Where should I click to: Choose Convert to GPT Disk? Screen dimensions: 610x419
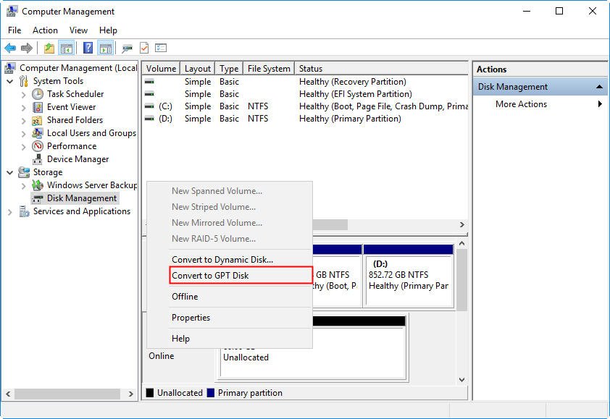(x=241, y=276)
